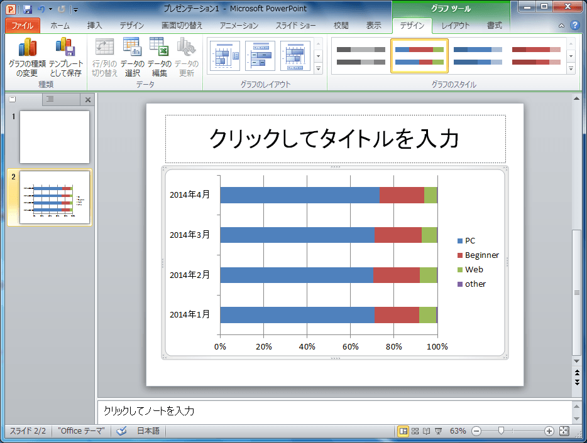Close the slide thumbnails pane
Viewport: 587px width, 443px height.
point(87,100)
